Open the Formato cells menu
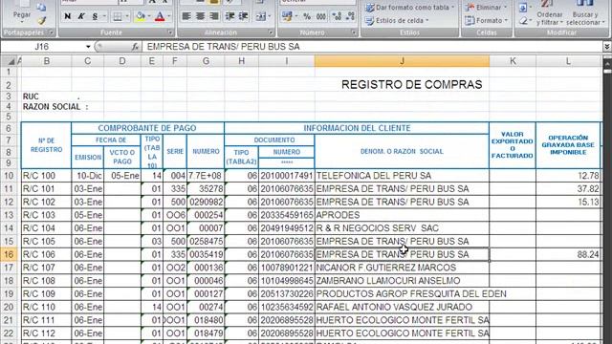 tap(487, 20)
